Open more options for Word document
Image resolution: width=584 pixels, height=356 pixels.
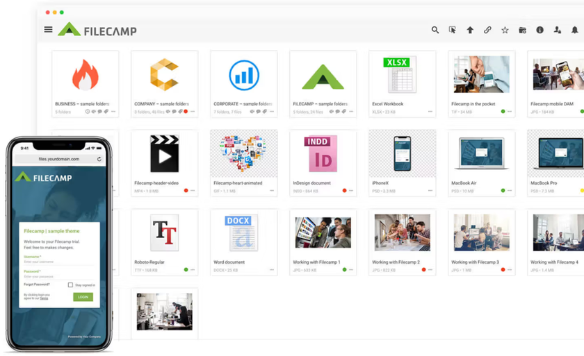point(272,270)
